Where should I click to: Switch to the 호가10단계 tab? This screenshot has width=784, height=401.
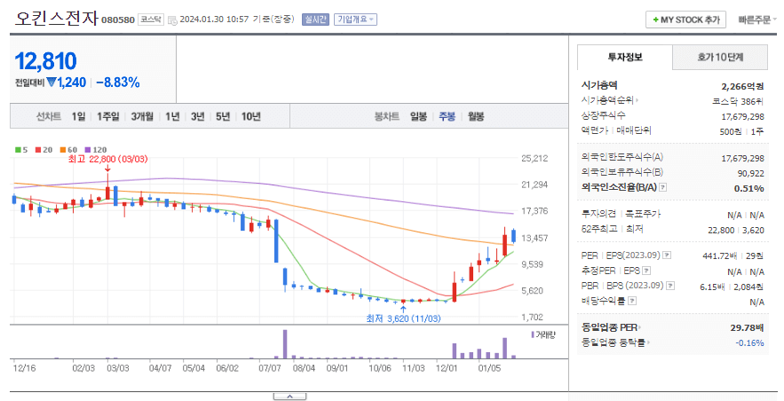(720, 58)
